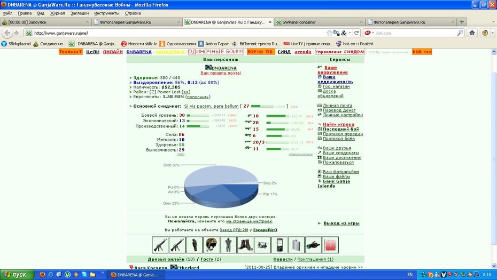The width and height of the screenshot is (497, 280).
Task: Open the tab list dropdown arrow
Action: 493,22
